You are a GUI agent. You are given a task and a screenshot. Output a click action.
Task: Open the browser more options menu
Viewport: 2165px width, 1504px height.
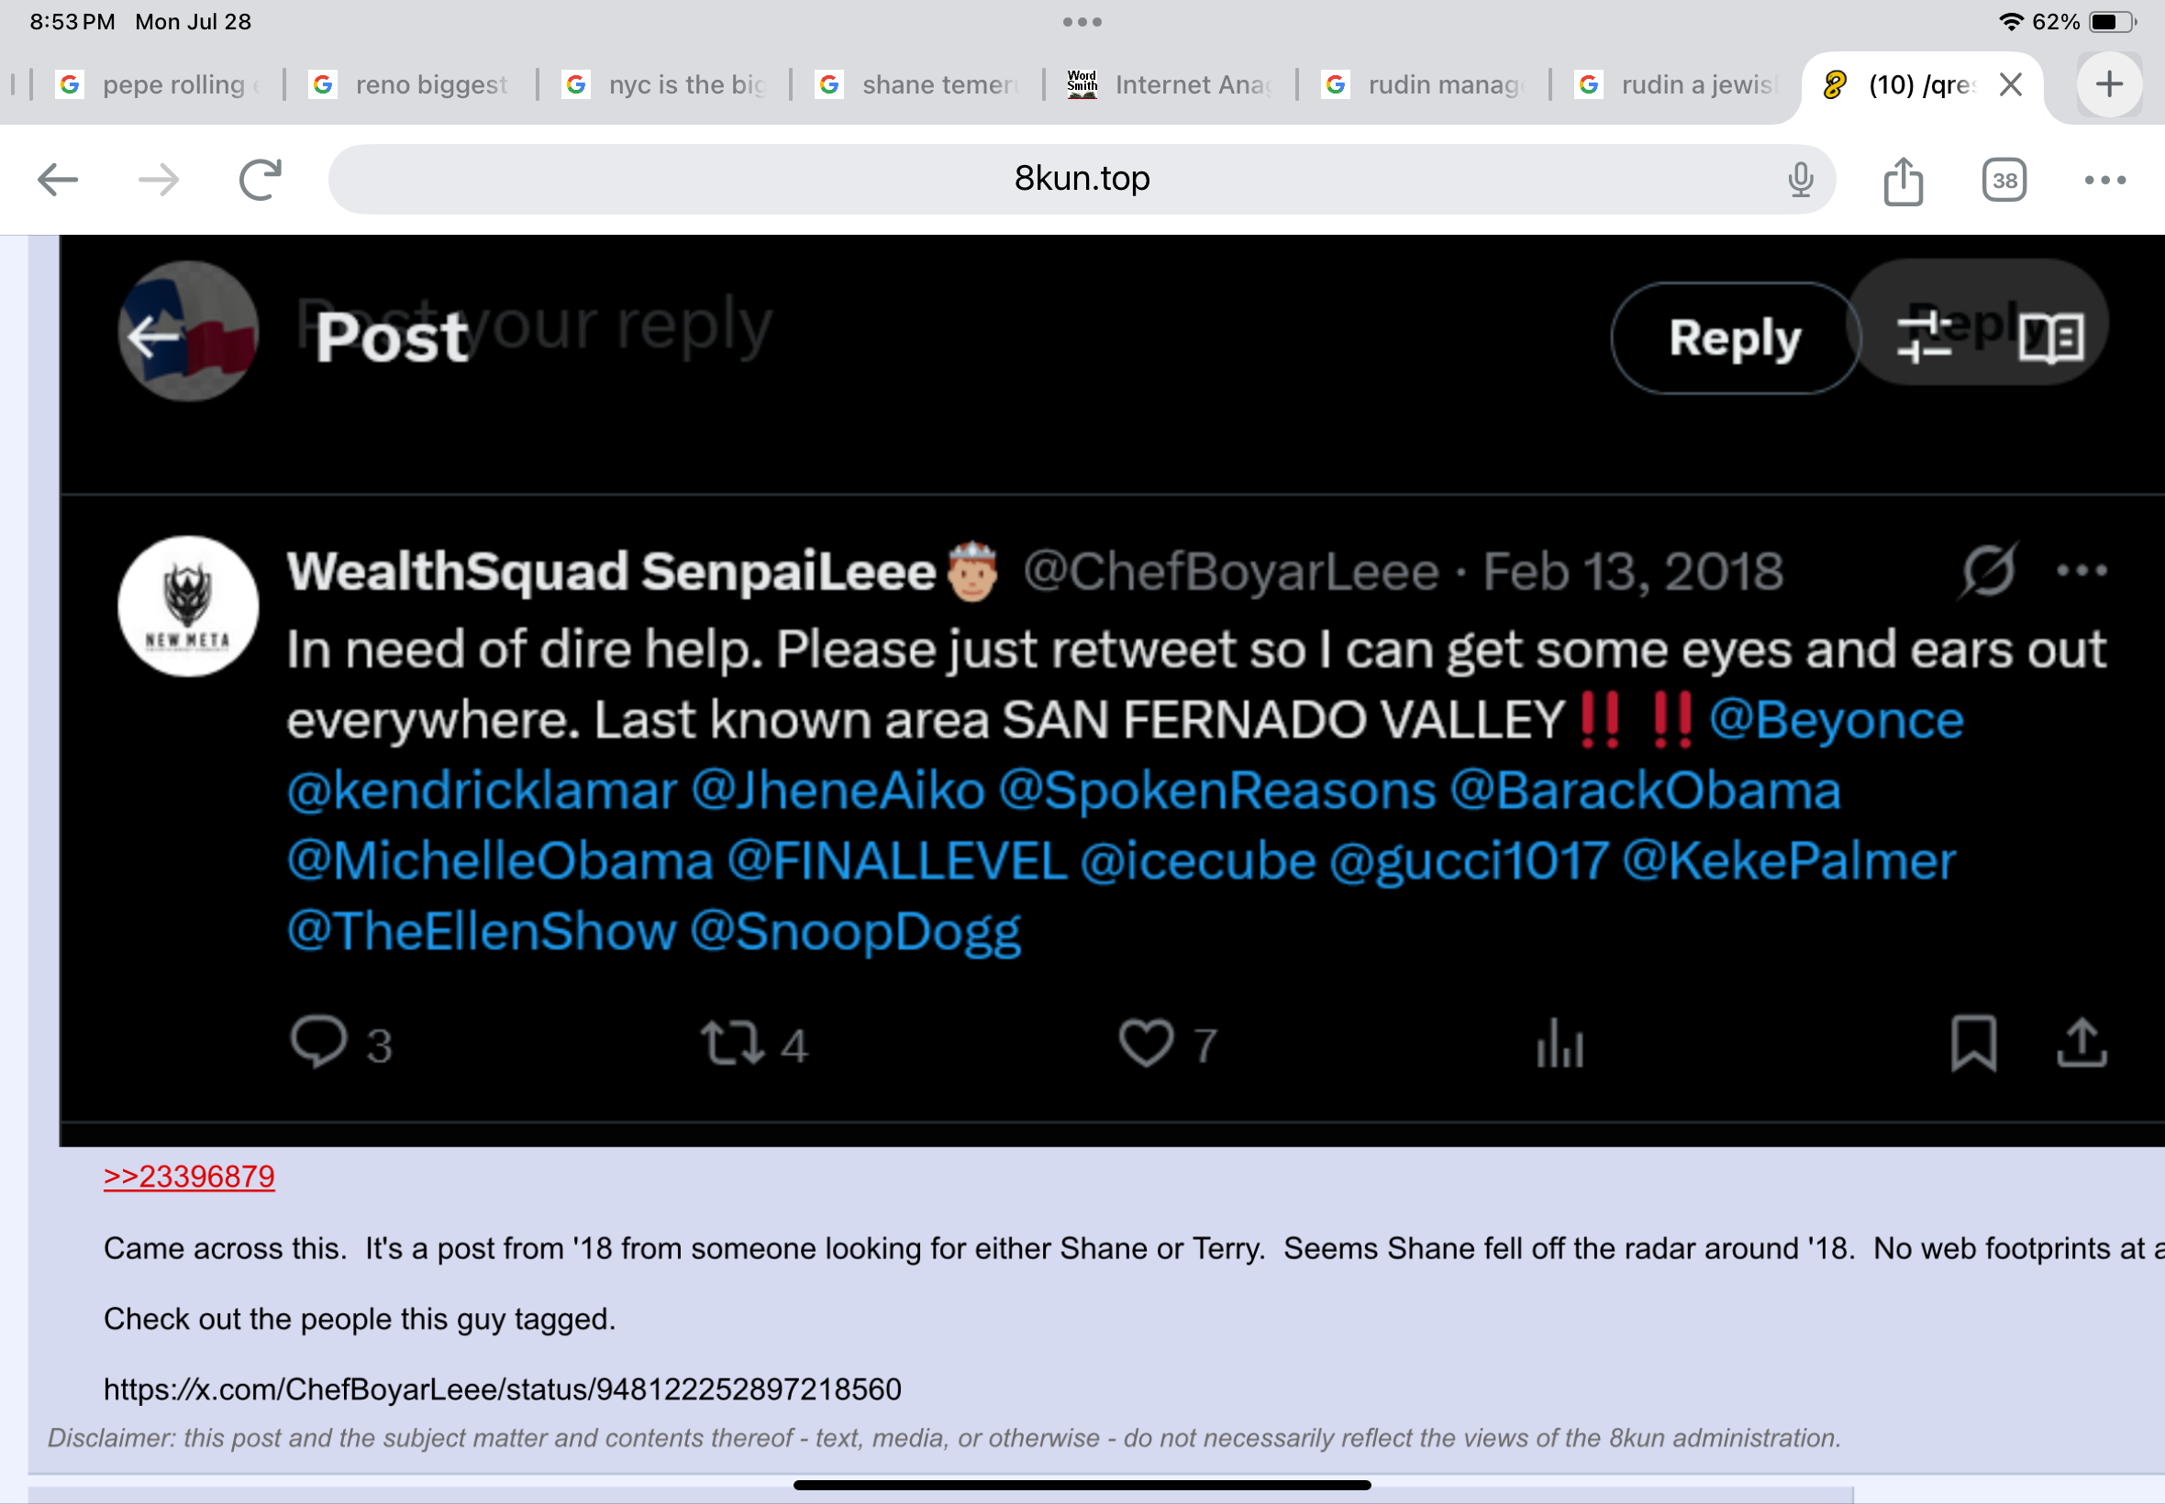pyautogui.click(x=2104, y=180)
